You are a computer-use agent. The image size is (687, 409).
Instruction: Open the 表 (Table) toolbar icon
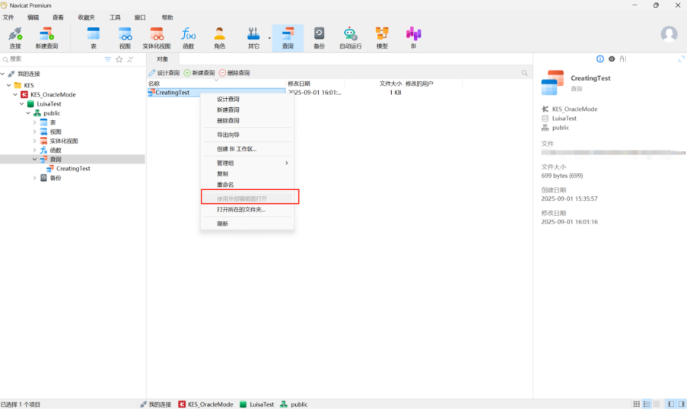tap(94, 36)
